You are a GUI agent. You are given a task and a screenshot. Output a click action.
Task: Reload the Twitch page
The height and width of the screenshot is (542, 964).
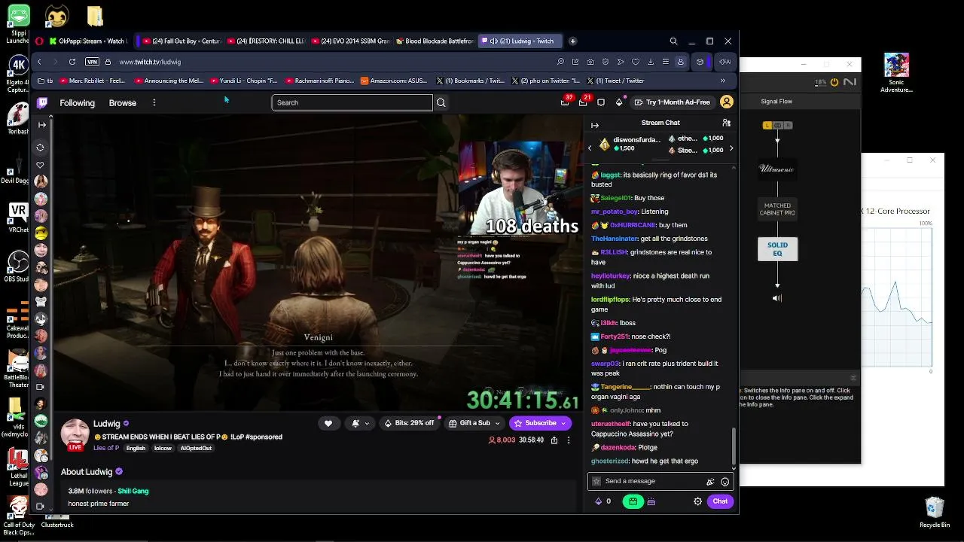tap(72, 62)
